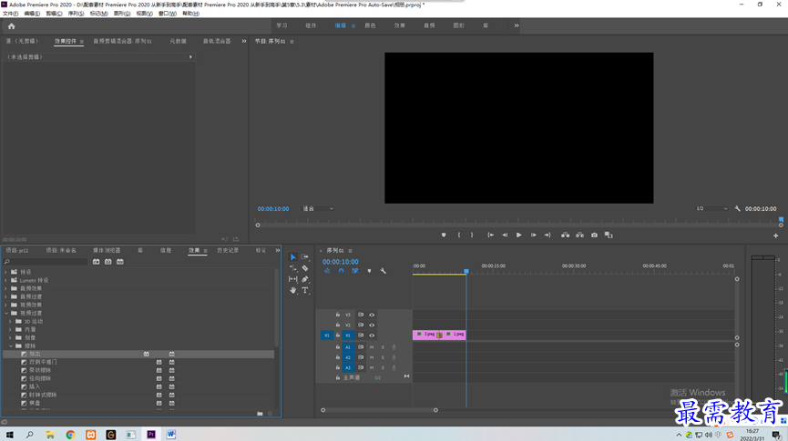Go to Out point in program monitor

click(x=548, y=235)
